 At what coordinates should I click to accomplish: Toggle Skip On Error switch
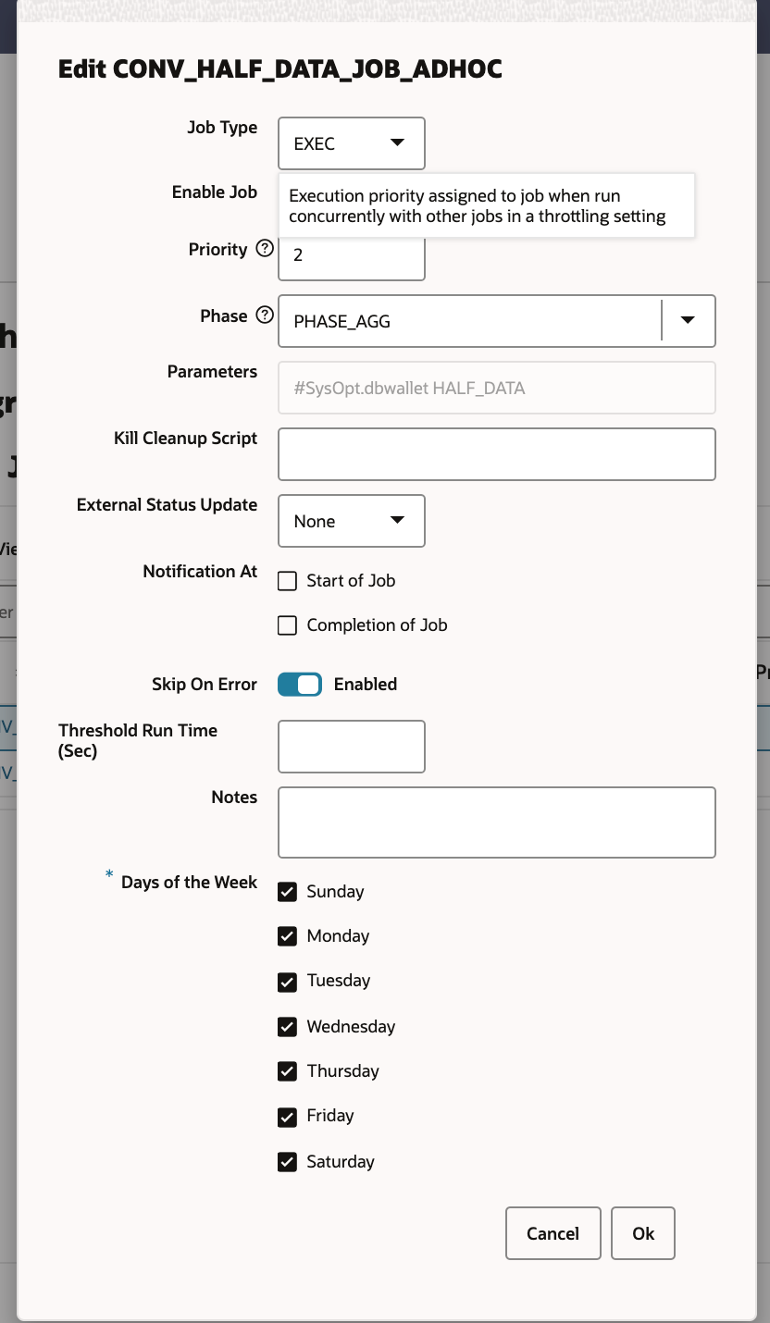(x=300, y=685)
